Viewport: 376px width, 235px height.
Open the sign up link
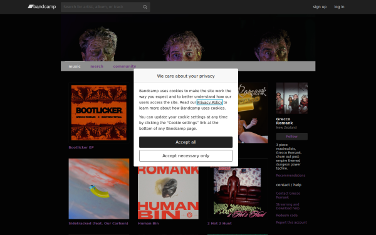pos(320,7)
